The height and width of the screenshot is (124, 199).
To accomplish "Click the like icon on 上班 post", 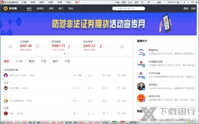I will 89,113.
